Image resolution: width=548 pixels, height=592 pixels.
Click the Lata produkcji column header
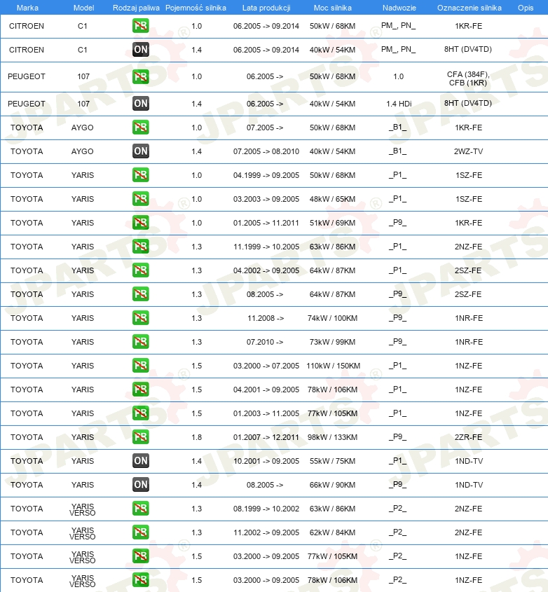pyautogui.click(x=266, y=8)
